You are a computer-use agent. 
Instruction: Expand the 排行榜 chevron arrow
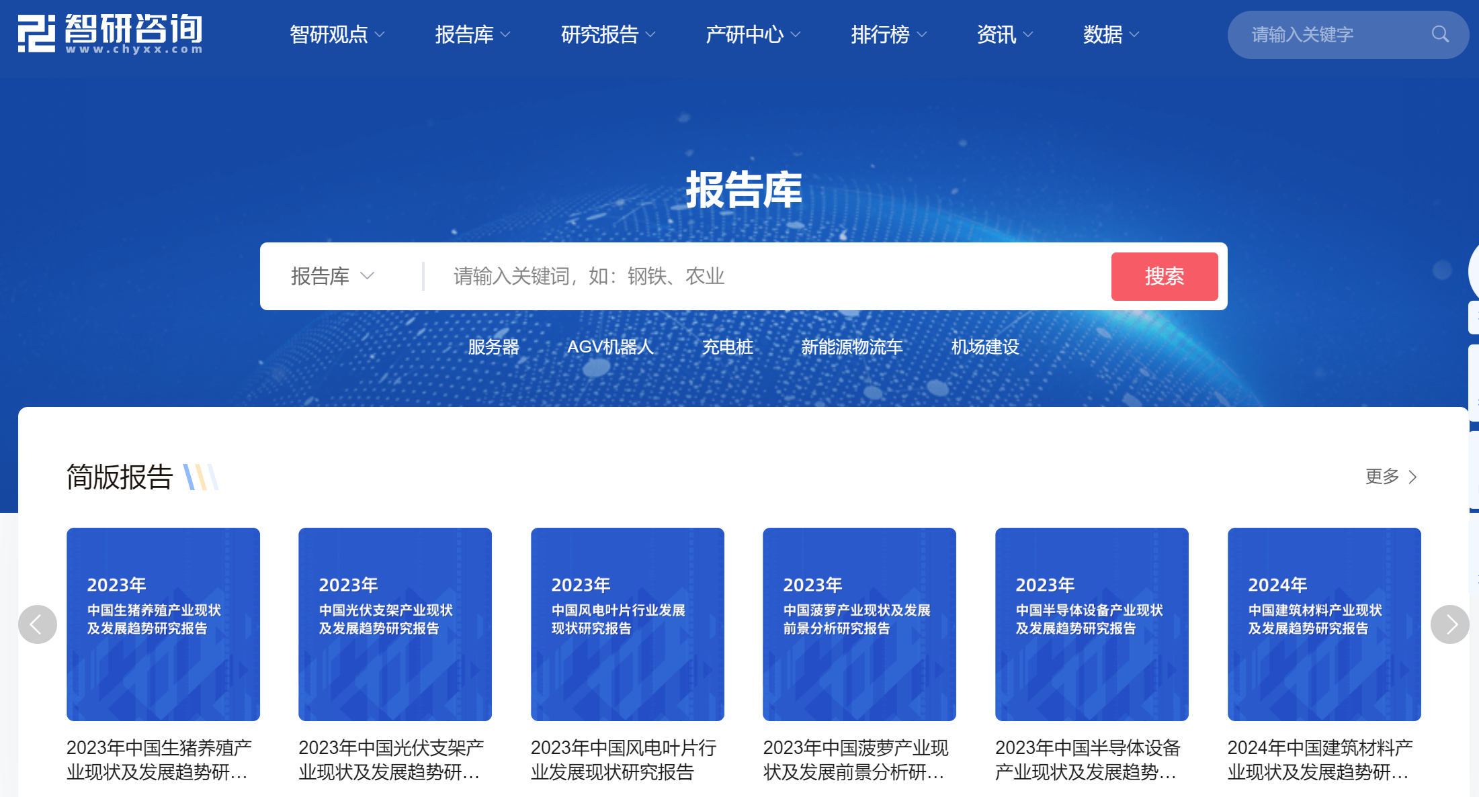coord(922,34)
